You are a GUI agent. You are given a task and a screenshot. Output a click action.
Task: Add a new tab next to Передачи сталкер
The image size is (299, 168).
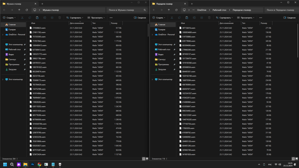point(192,4)
